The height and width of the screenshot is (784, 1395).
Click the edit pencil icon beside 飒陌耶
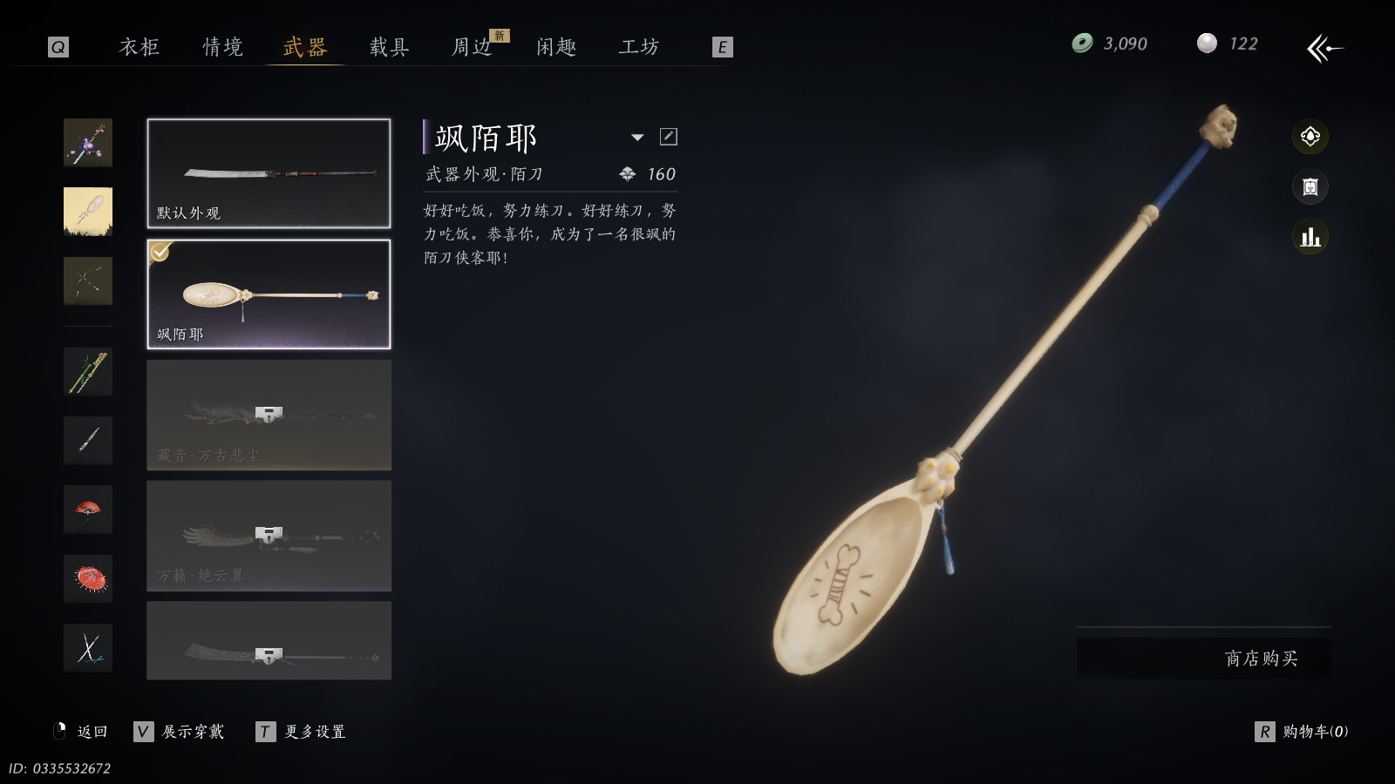[669, 137]
